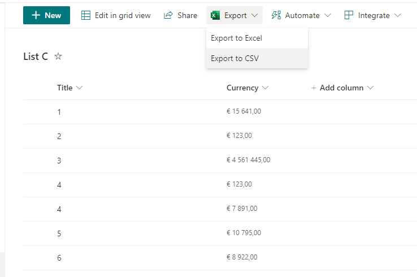Click the plus icon beside Add column
The image size is (417, 277).
pos(314,88)
